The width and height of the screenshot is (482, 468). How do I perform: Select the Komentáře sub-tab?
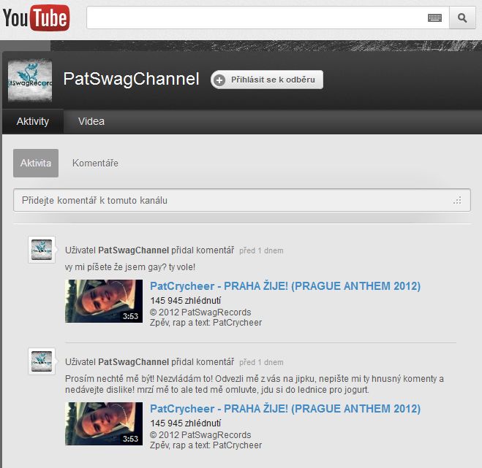pyautogui.click(x=95, y=163)
